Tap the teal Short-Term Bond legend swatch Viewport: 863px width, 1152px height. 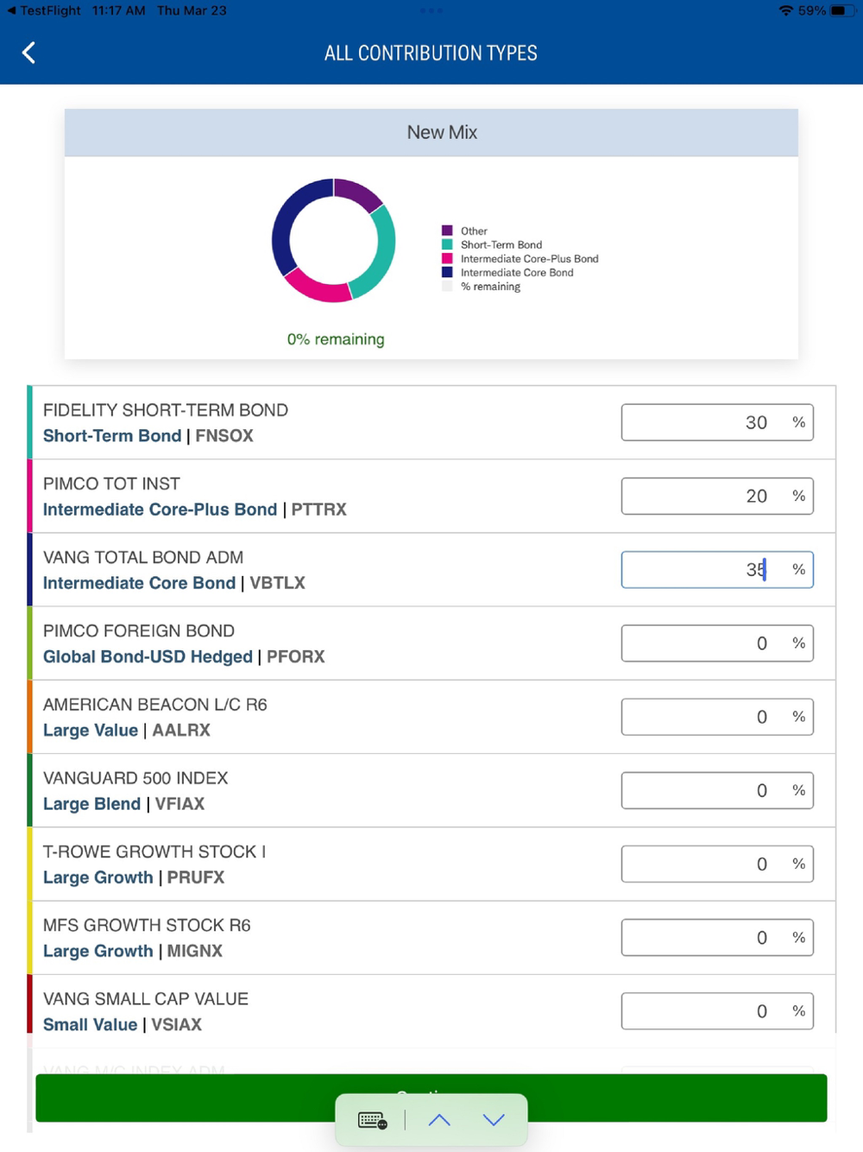(x=447, y=244)
